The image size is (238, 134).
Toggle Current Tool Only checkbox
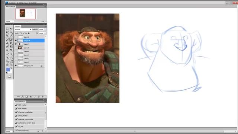point(15,131)
